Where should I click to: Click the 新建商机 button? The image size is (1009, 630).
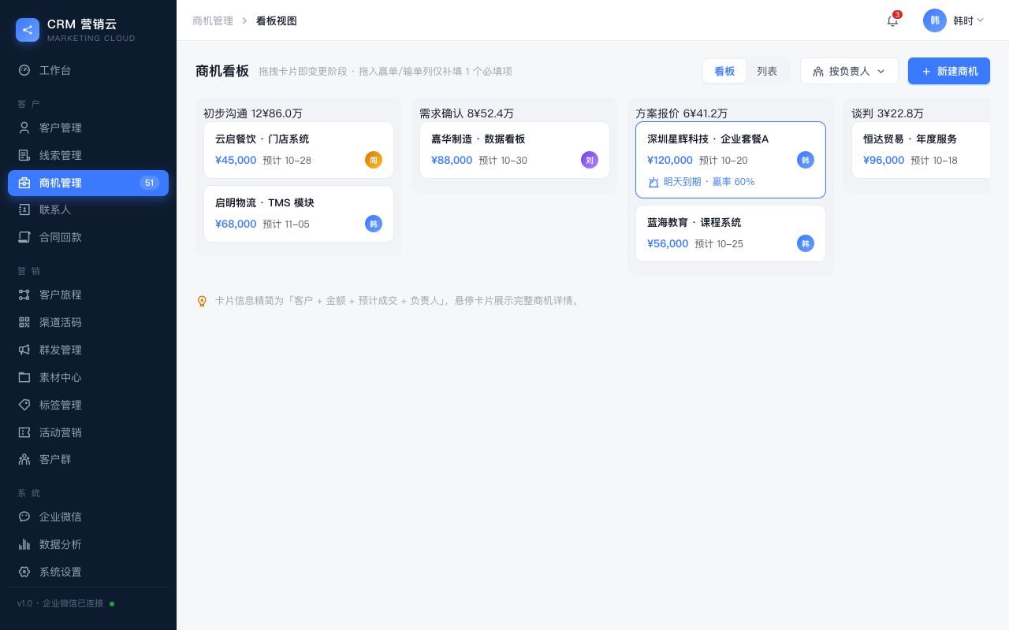pyautogui.click(x=949, y=71)
